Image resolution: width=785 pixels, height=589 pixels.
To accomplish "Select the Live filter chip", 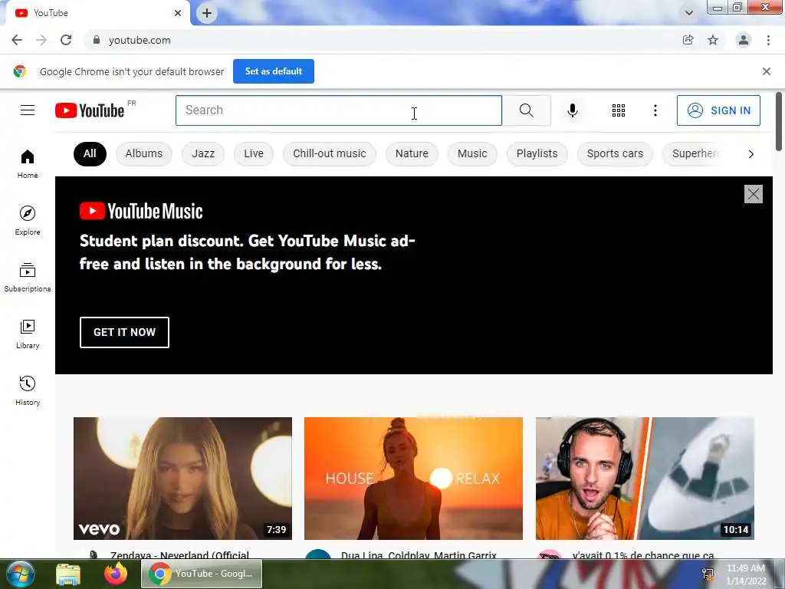I will click(x=254, y=153).
